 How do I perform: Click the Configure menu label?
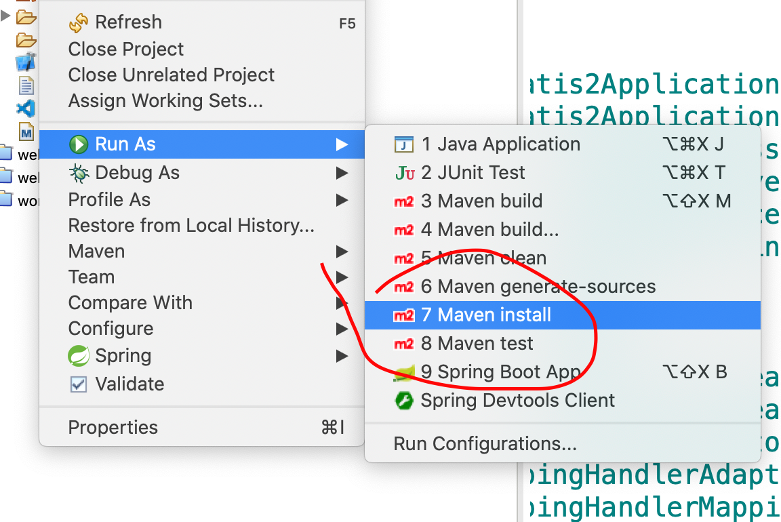[x=111, y=329]
